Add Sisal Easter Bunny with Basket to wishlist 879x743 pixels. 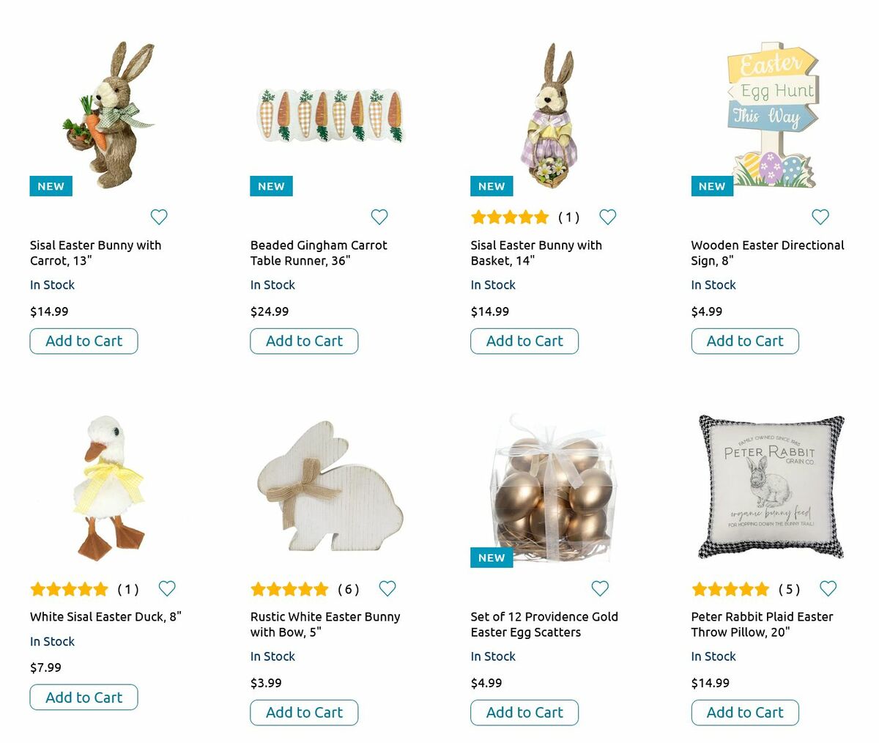coord(608,217)
